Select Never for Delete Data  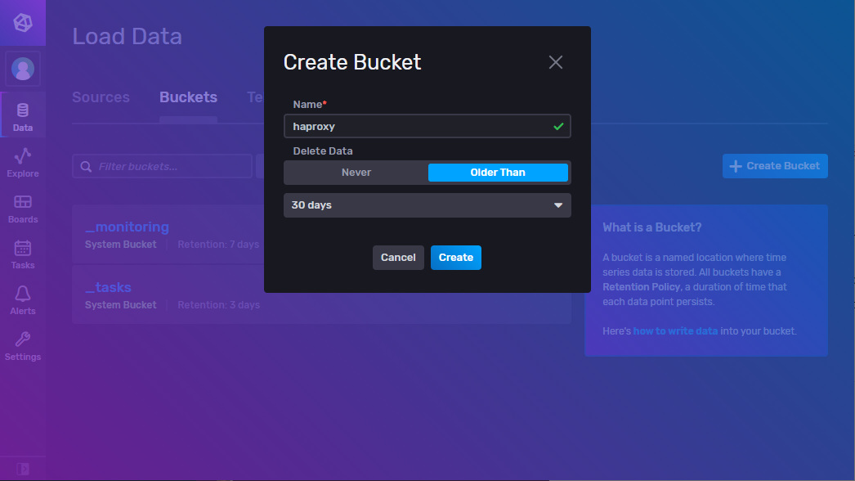356,173
